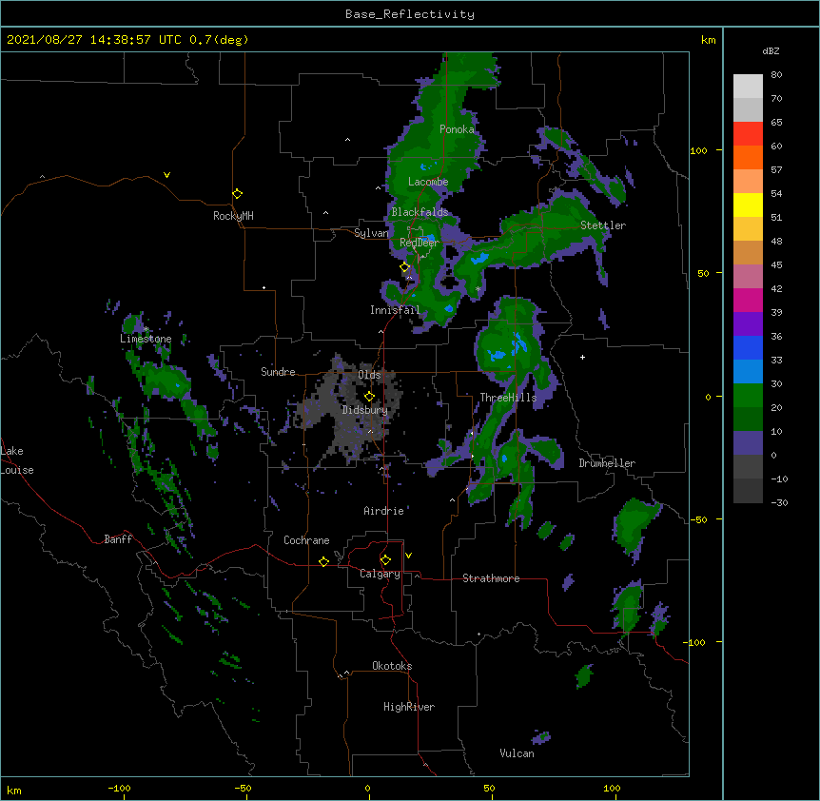The image size is (820, 801).
Task: Choose the violet 36-39 dBZ legend swatch
Action: [x=748, y=324]
